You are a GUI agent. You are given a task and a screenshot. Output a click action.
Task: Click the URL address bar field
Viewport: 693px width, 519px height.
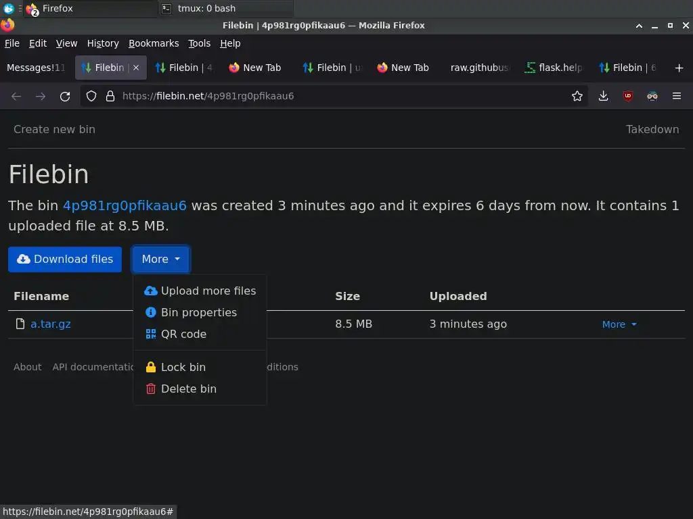pyautogui.click(x=334, y=96)
